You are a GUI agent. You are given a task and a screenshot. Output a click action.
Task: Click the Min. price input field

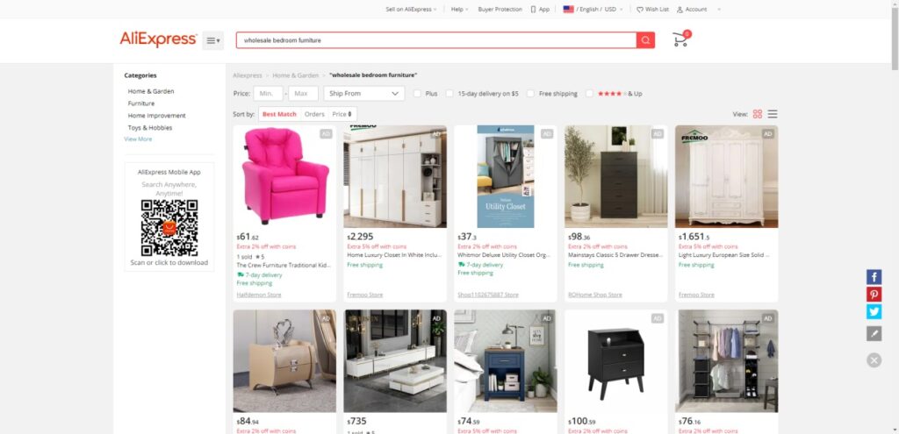click(269, 93)
